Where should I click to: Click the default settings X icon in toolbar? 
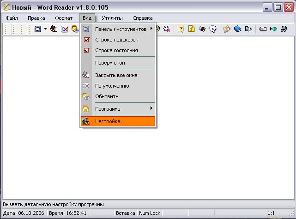tap(65, 29)
